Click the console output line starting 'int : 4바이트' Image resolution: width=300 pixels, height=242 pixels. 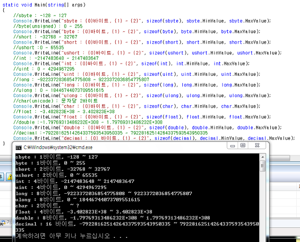pos(75,181)
